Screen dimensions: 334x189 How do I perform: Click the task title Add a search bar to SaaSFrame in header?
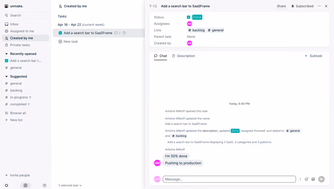(x=185, y=6)
